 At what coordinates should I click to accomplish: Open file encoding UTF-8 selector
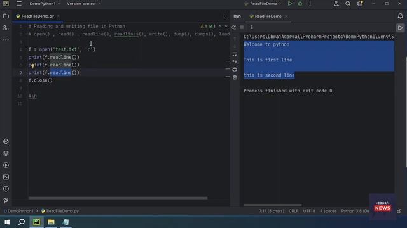pyautogui.click(x=309, y=211)
